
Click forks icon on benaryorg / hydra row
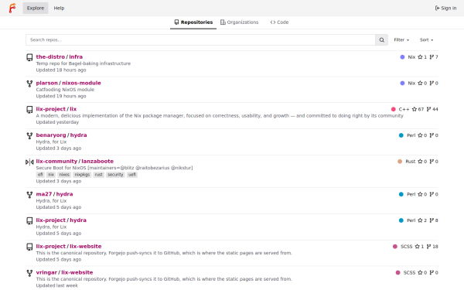click(432, 135)
